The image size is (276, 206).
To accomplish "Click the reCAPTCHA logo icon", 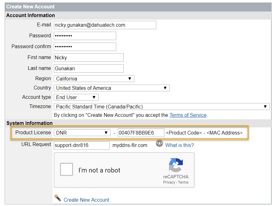I will tap(176, 165).
